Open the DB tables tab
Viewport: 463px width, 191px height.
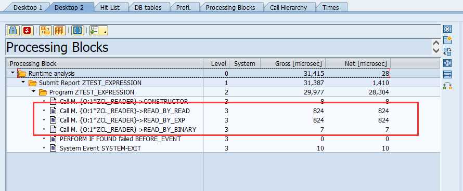tap(148, 8)
